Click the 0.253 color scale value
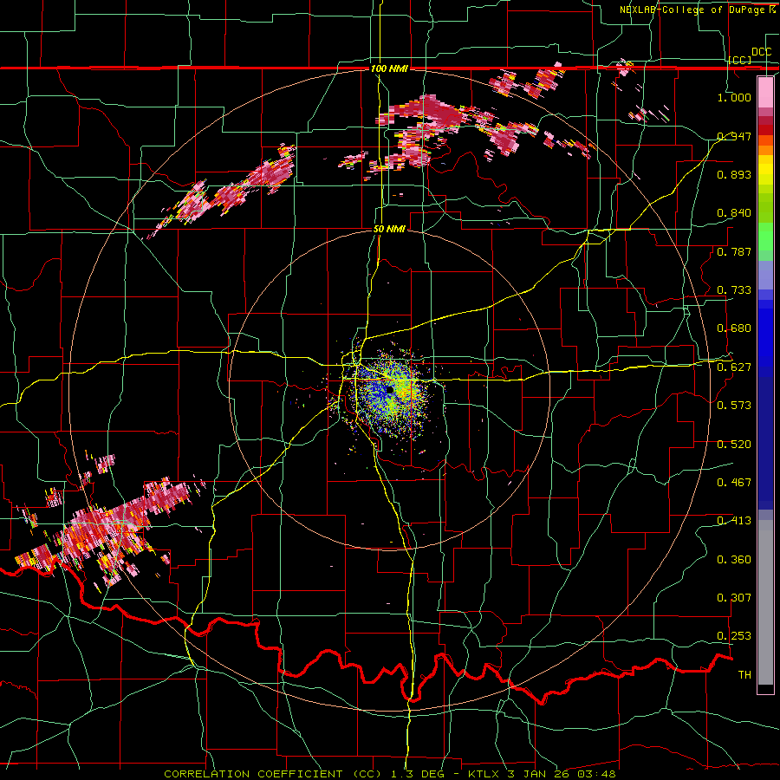The height and width of the screenshot is (780, 780). click(734, 636)
